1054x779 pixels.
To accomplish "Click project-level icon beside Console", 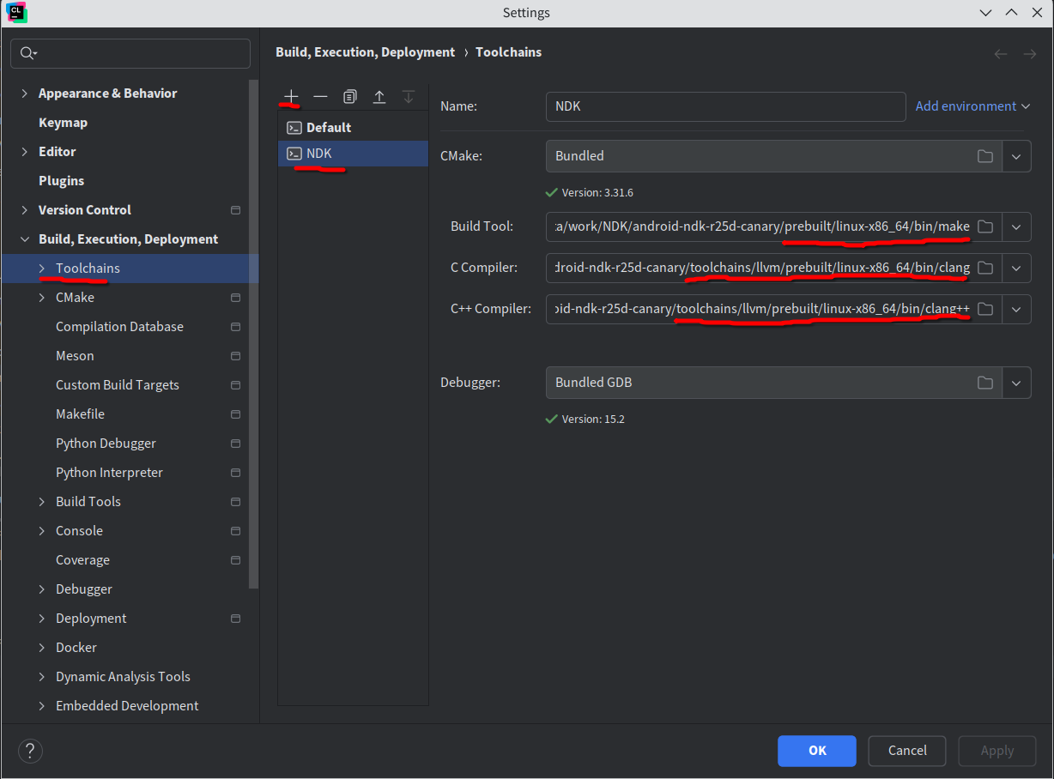I will (x=236, y=531).
